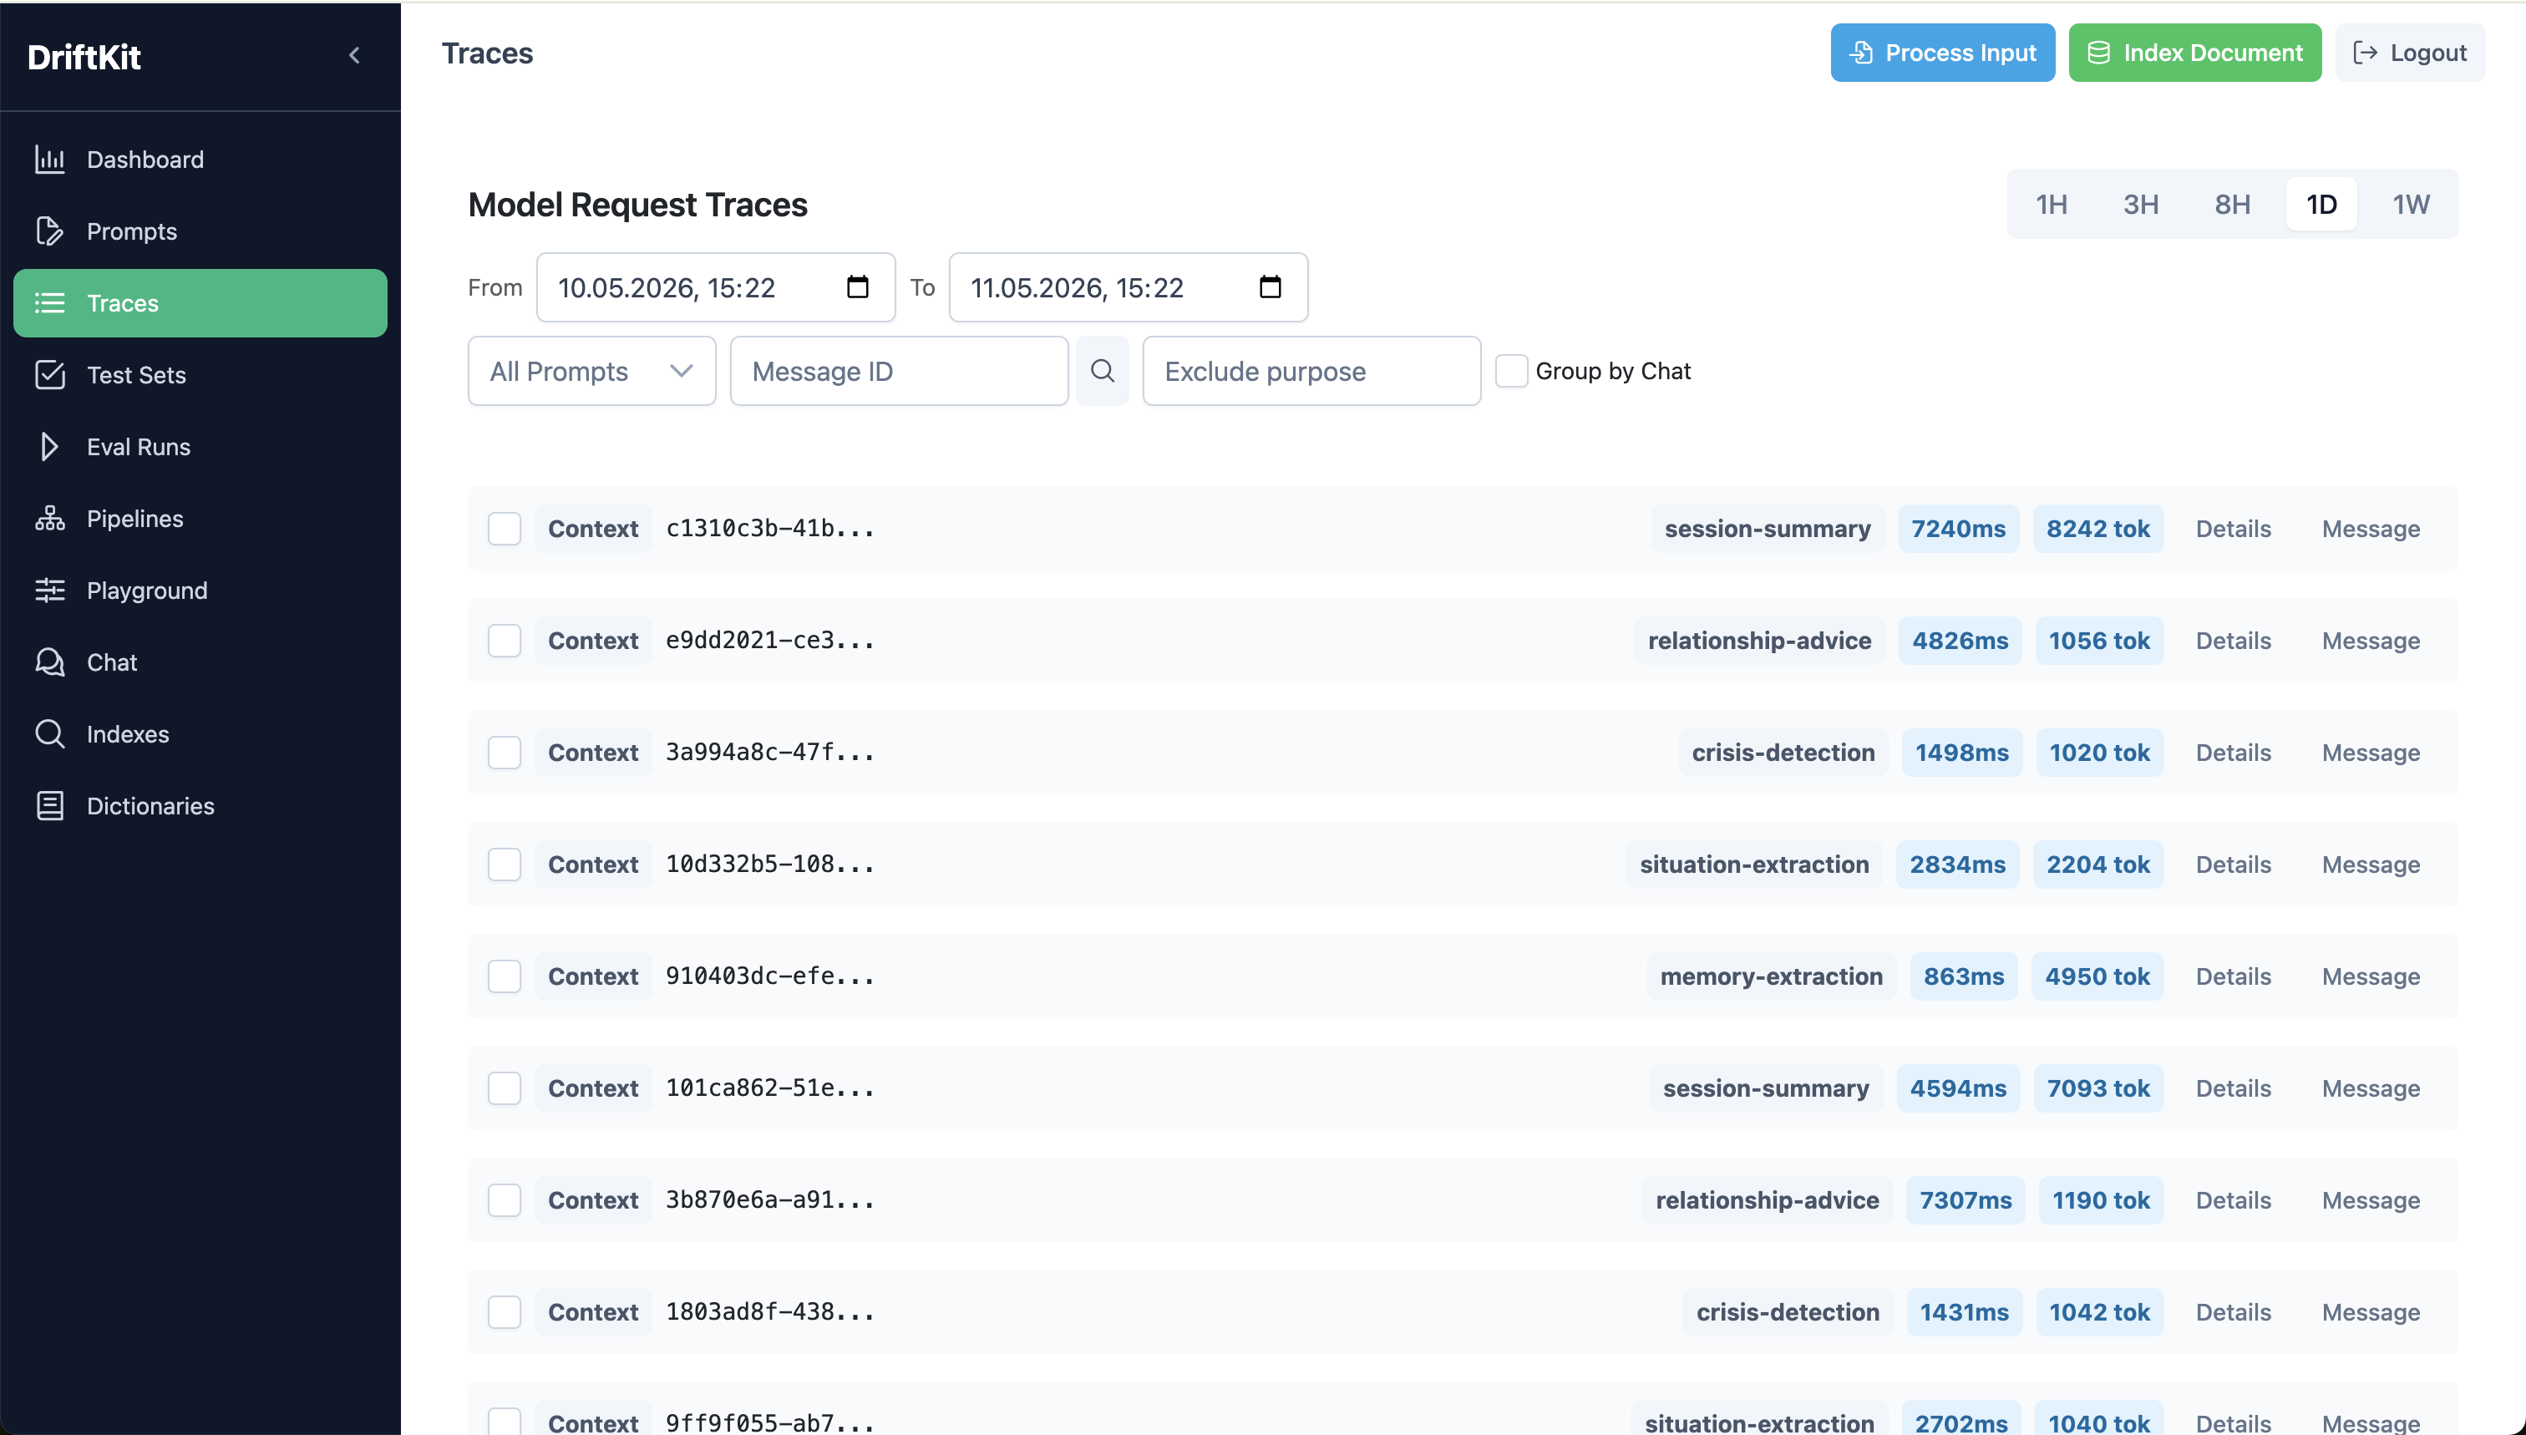This screenshot has width=2526, height=1435.
Task: Open Message for trace 101ca862-51e
Action: pyautogui.click(x=2371, y=1089)
